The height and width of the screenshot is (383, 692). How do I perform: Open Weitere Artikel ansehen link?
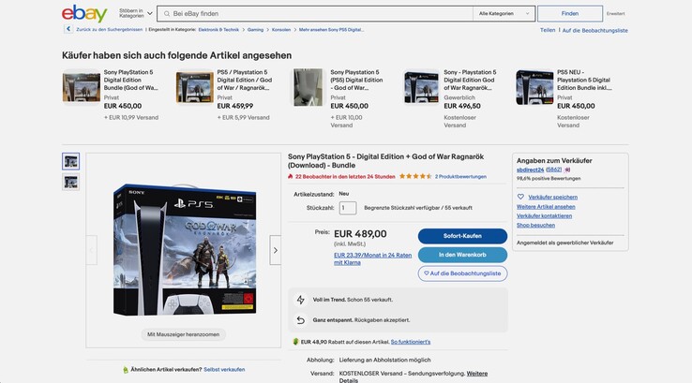[x=546, y=206]
